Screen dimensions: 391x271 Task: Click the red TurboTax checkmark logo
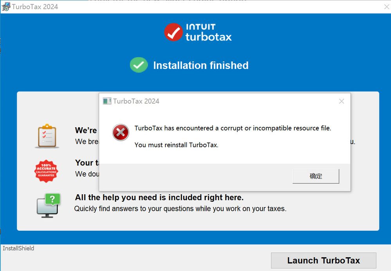click(173, 32)
